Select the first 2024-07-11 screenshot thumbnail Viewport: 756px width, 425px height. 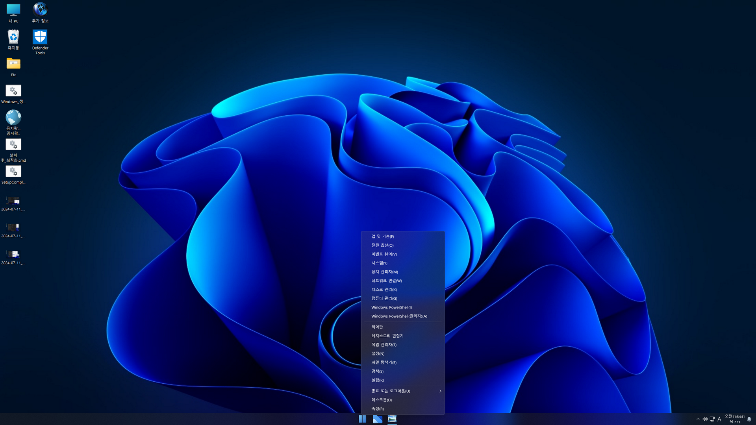[x=13, y=201]
